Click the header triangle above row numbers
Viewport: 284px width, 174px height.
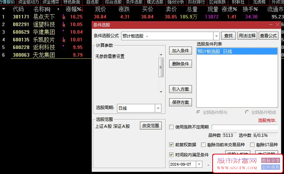[4, 9]
